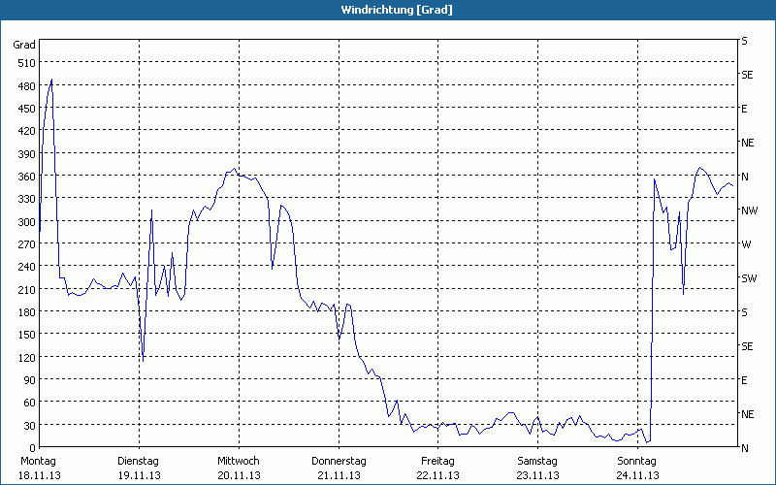The image size is (776, 485).
Task: Select the date 23.11.13
Action: pos(538,475)
